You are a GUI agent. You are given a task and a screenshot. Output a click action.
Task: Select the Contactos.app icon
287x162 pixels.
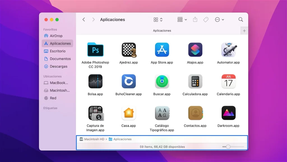195,113
